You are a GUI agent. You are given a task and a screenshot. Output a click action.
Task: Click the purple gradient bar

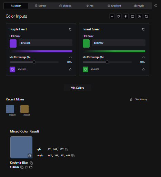pyautogui.click(x=41, y=51)
